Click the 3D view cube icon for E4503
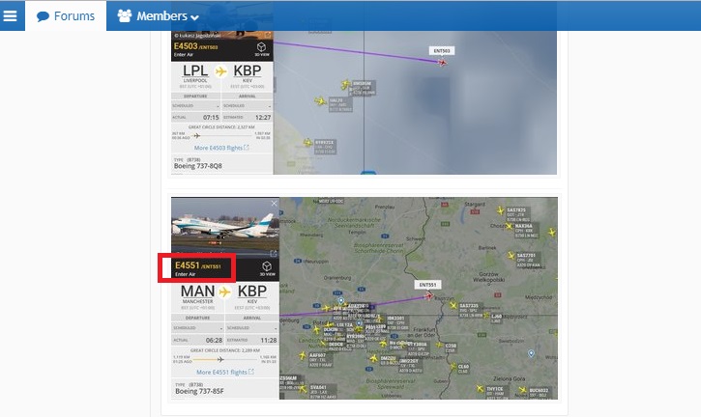The width and height of the screenshot is (701, 417). coord(261,49)
